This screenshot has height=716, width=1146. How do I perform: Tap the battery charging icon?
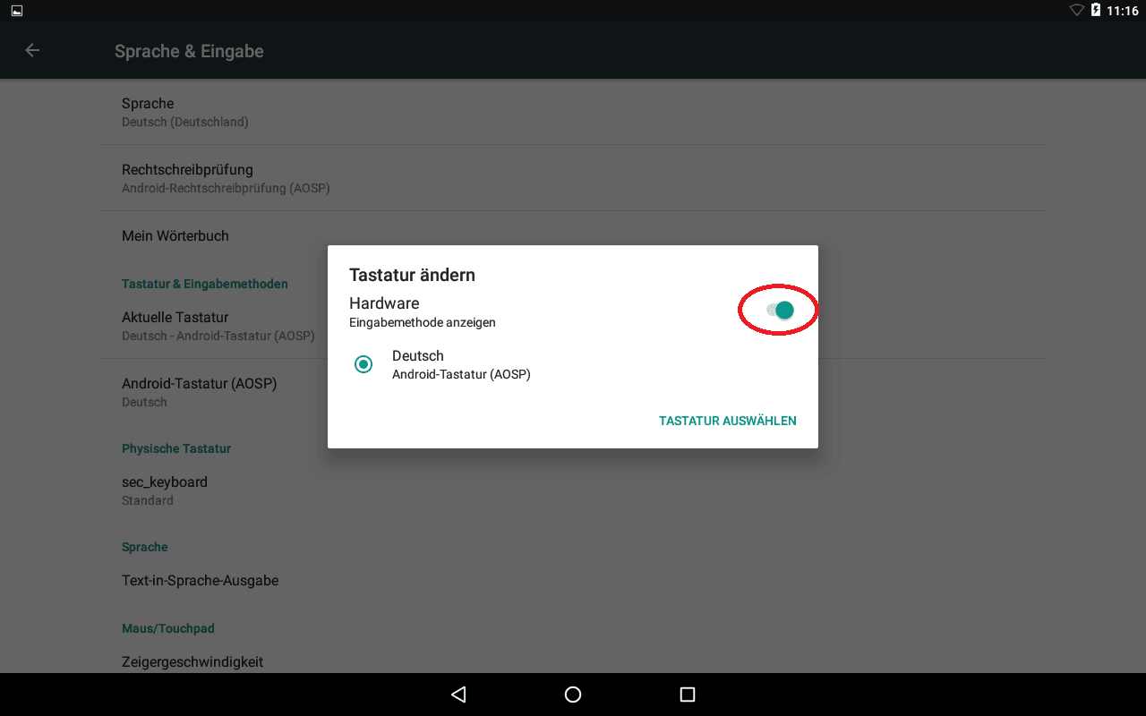click(1096, 11)
